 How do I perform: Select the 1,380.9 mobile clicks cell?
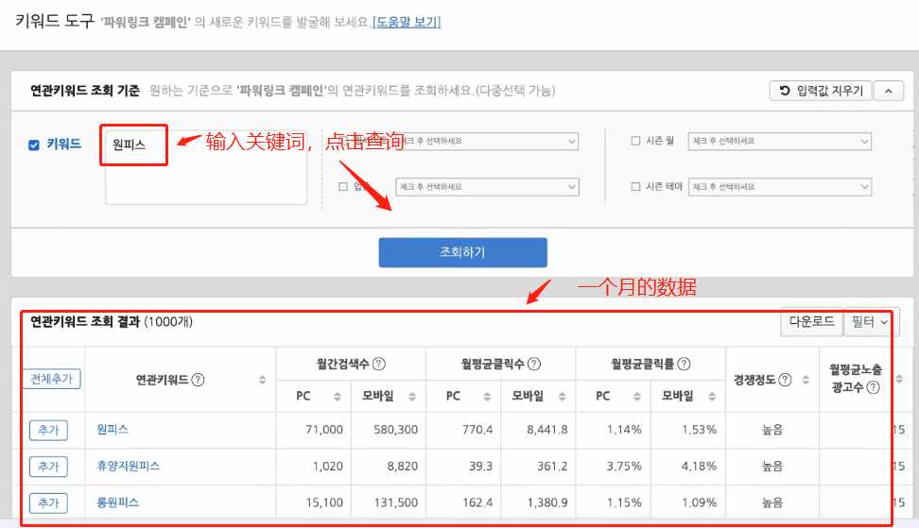point(547,502)
